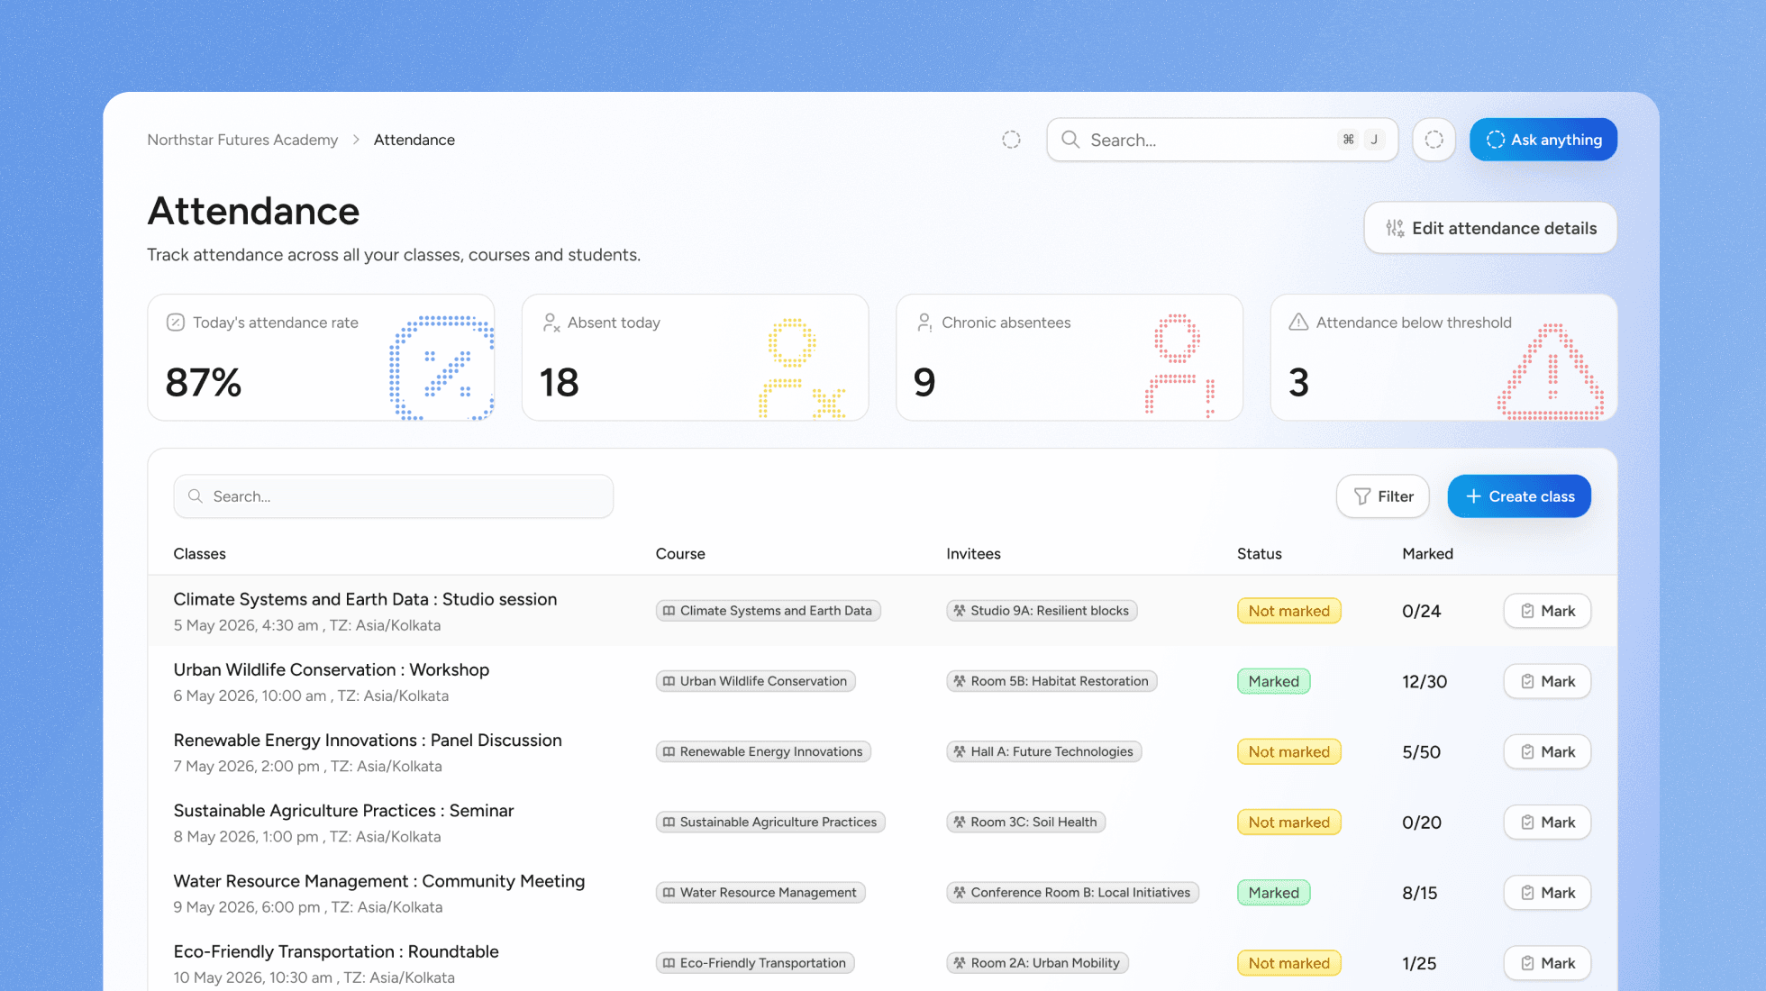The width and height of the screenshot is (1766, 991).
Task: Click the Not marked badge for Eco-Friendly Transportation
Action: (1288, 963)
